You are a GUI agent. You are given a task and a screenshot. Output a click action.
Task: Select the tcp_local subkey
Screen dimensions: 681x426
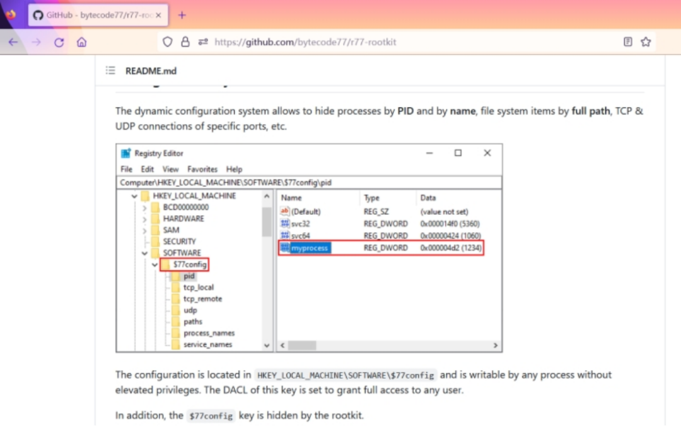pyautogui.click(x=199, y=288)
